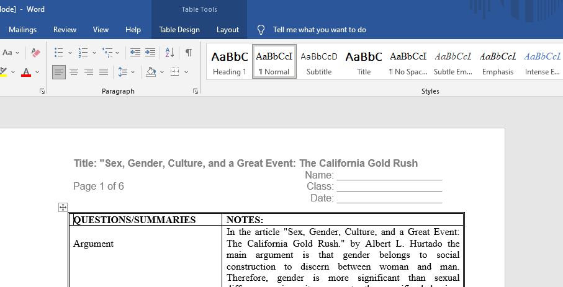
Task: Toggle align left
Action: [x=59, y=72]
